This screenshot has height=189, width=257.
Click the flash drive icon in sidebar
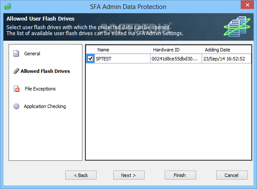(x=16, y=71)
